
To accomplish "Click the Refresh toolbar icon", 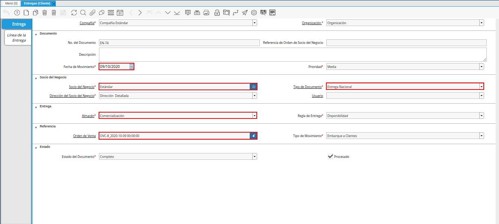I will tap(74, 13).
